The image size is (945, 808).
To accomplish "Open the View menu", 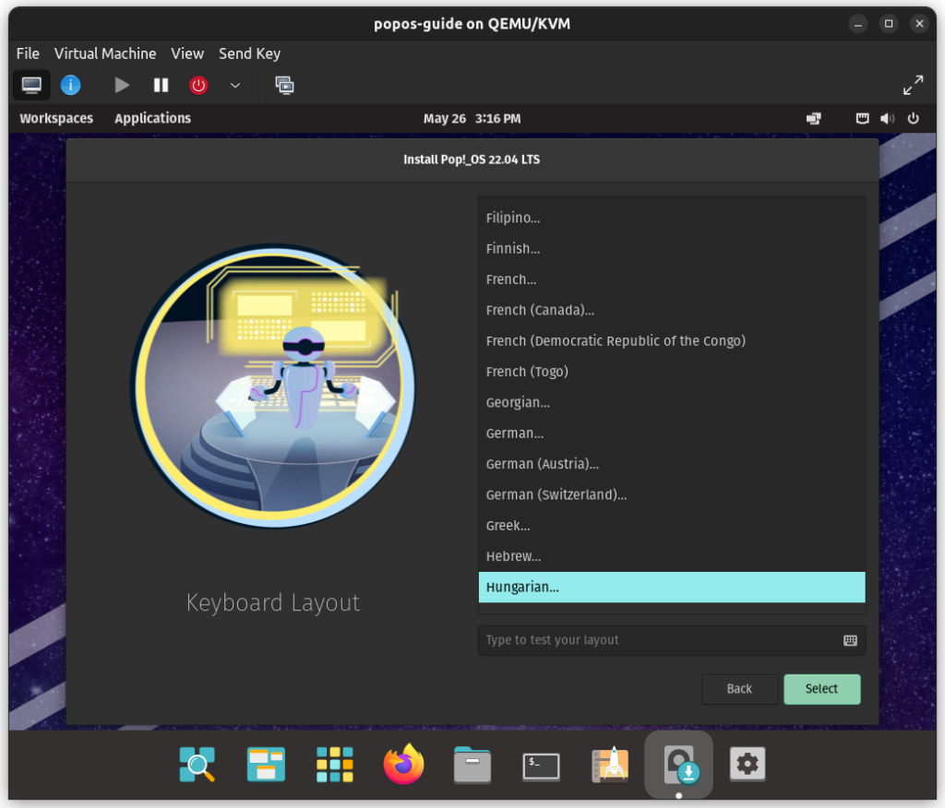I will (x=186, y=53).
